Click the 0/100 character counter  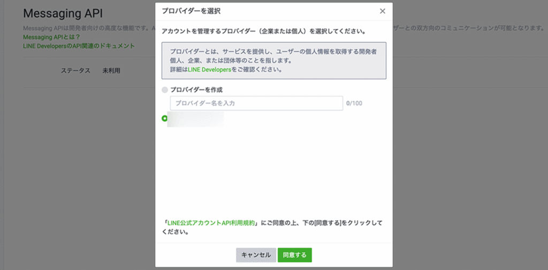pos(354,104)
